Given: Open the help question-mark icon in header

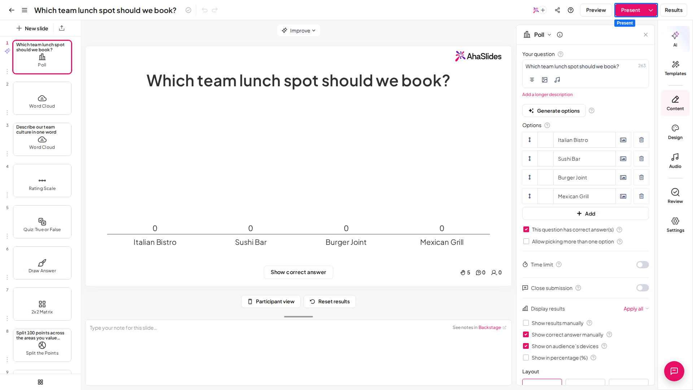Looking at the screenshot, I should pyautogui.click(x=571, y=10).
